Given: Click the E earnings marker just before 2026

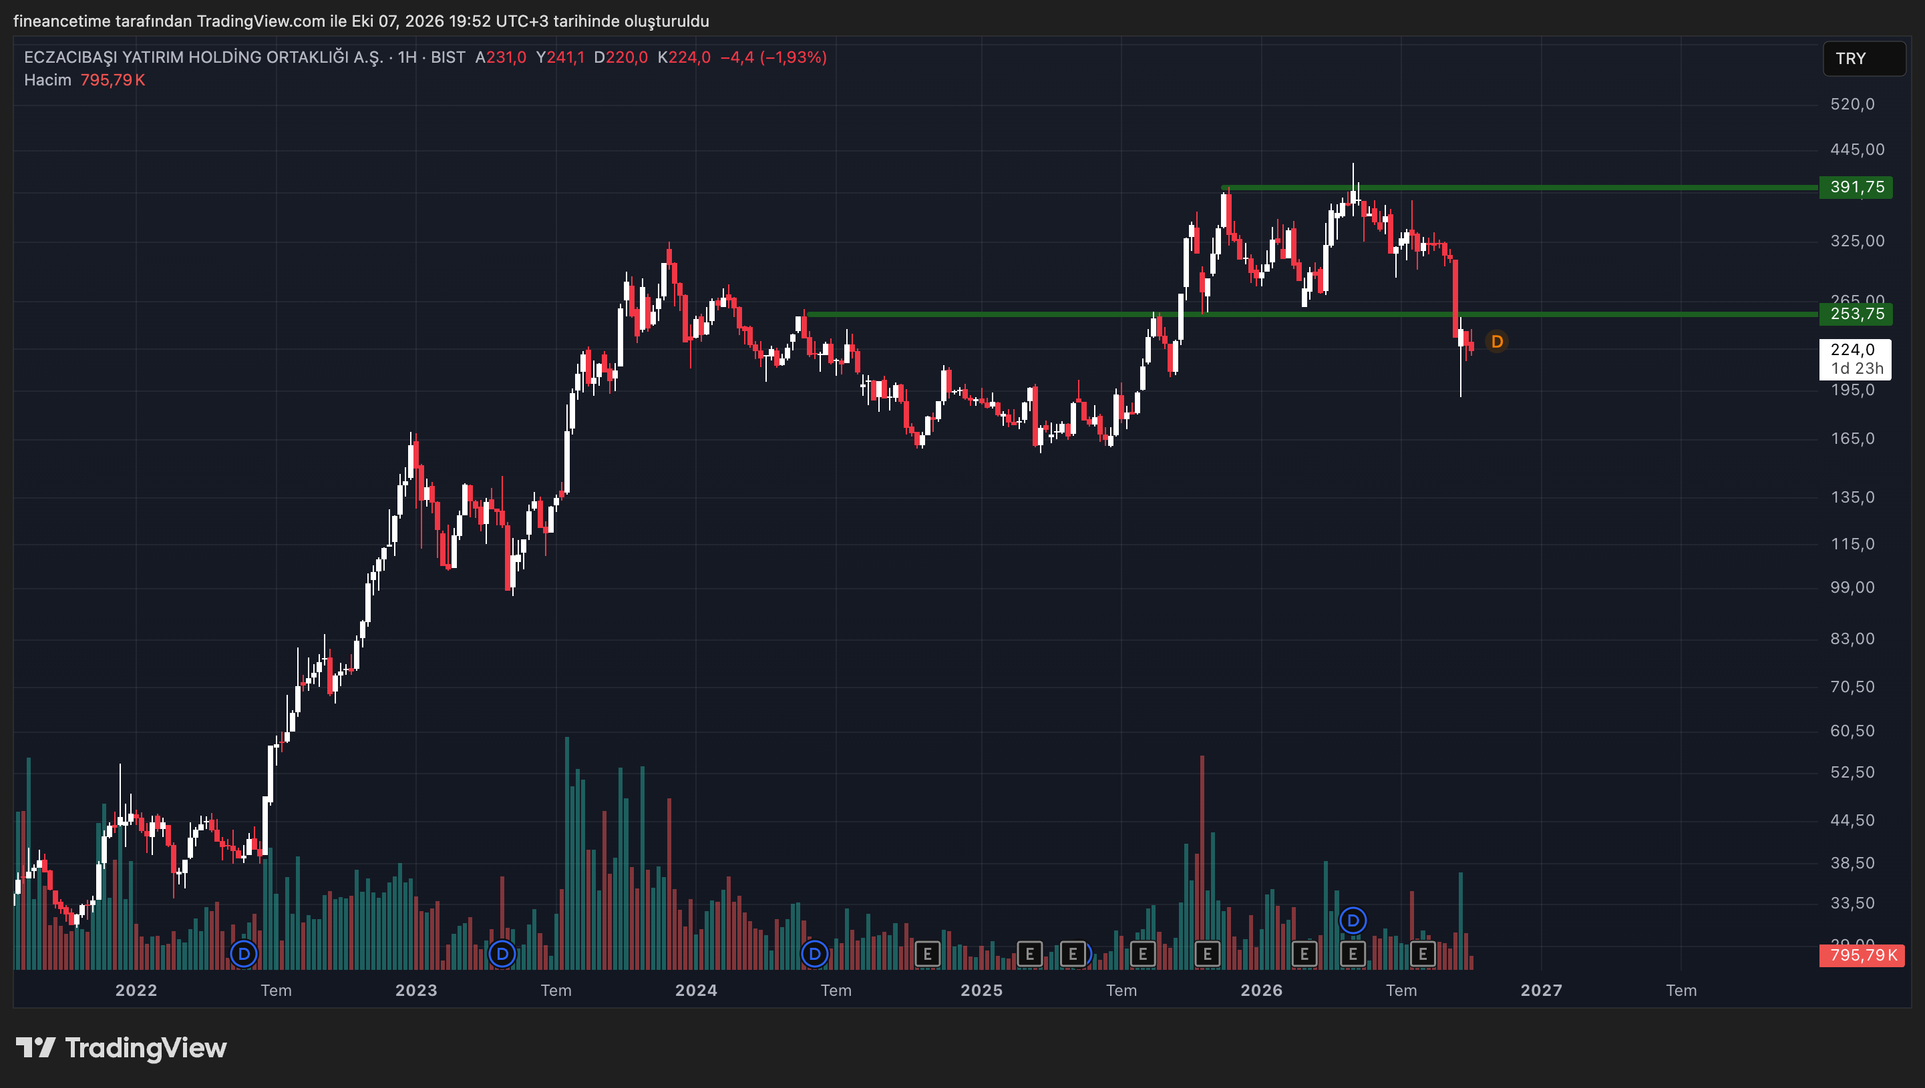Looking at the screenshot, I should tap(1208, 953).
